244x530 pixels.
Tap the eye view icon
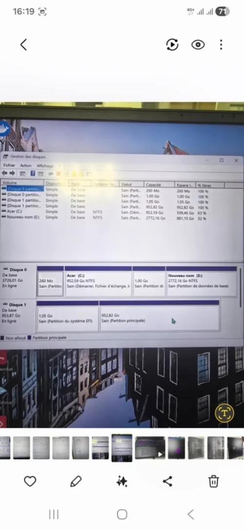[x=198, y=44]
